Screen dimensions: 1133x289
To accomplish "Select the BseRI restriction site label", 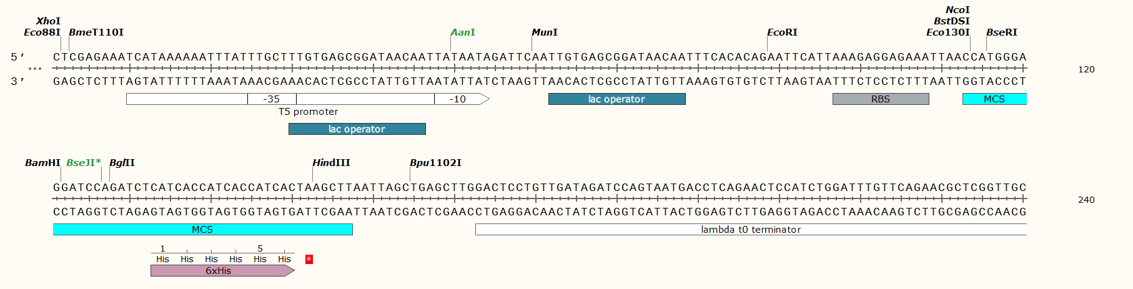I will pos(1002,32).
